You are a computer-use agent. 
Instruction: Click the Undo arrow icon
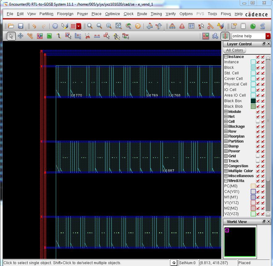pyautogui.click(x=34, y=26)
